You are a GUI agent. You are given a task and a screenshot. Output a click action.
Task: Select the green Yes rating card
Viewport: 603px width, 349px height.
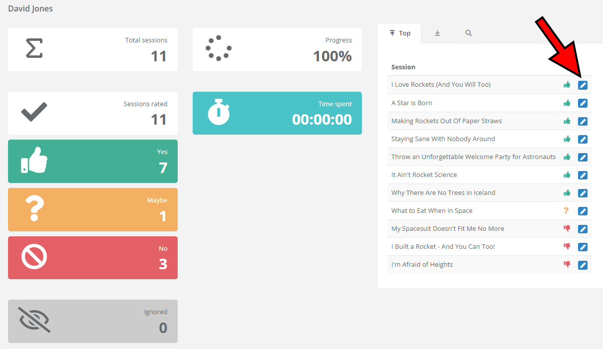93,161
